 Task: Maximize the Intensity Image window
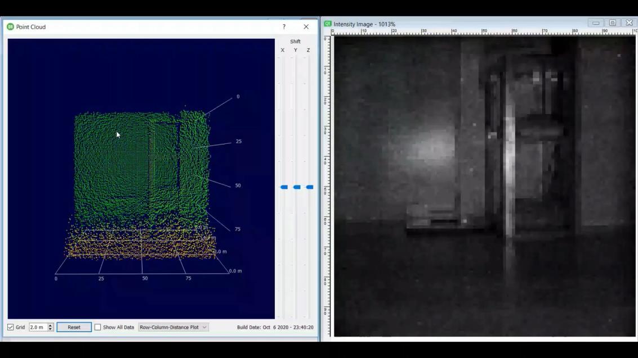click(x=613, y=23)
